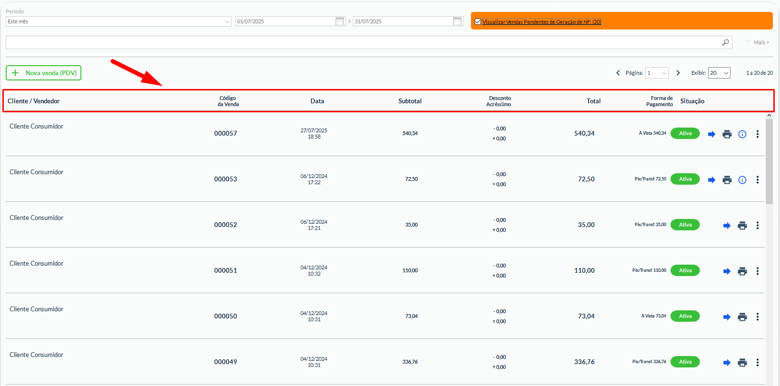Click the Cliente / Vendedor column header
Image resolution: width=780 pixels, height=386 pixels.
(x=34, y=101)
